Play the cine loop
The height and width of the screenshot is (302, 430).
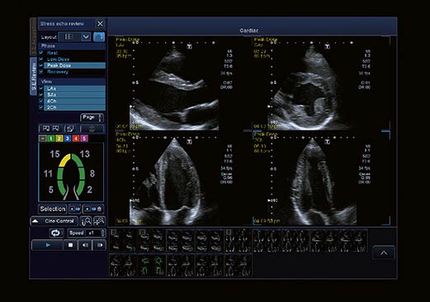pyautogui.click(x=48, y=245)
